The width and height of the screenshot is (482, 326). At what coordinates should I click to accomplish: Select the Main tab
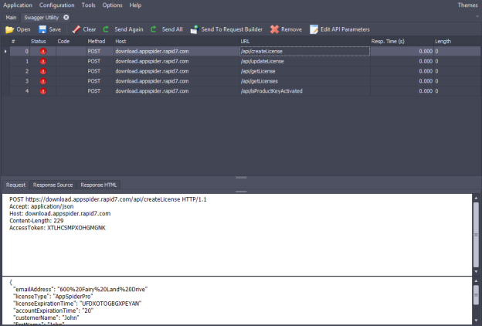[x=11, y=16]
